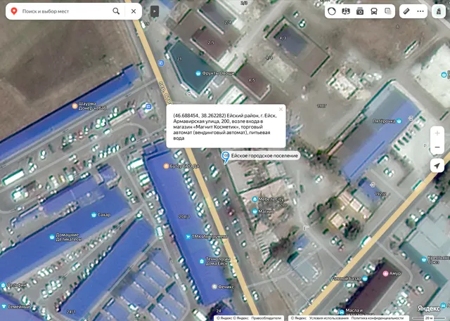This screenshot has height=321, width=450.
Task: Select 'Дельфин' place icon
Action: click(3, 285)
